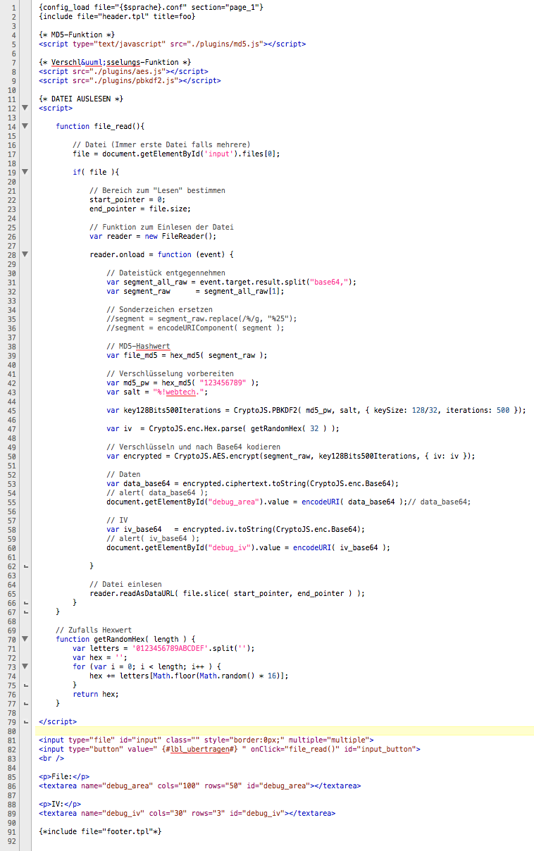Click fold end marker at line 67
Viewport: 534px width, 851px height.
pos(25,611)
